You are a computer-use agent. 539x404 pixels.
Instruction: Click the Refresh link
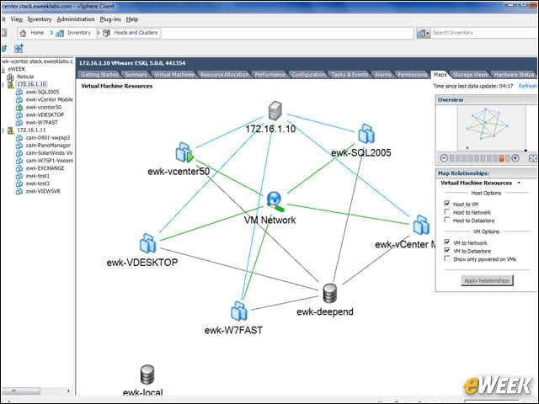point(527,86)
